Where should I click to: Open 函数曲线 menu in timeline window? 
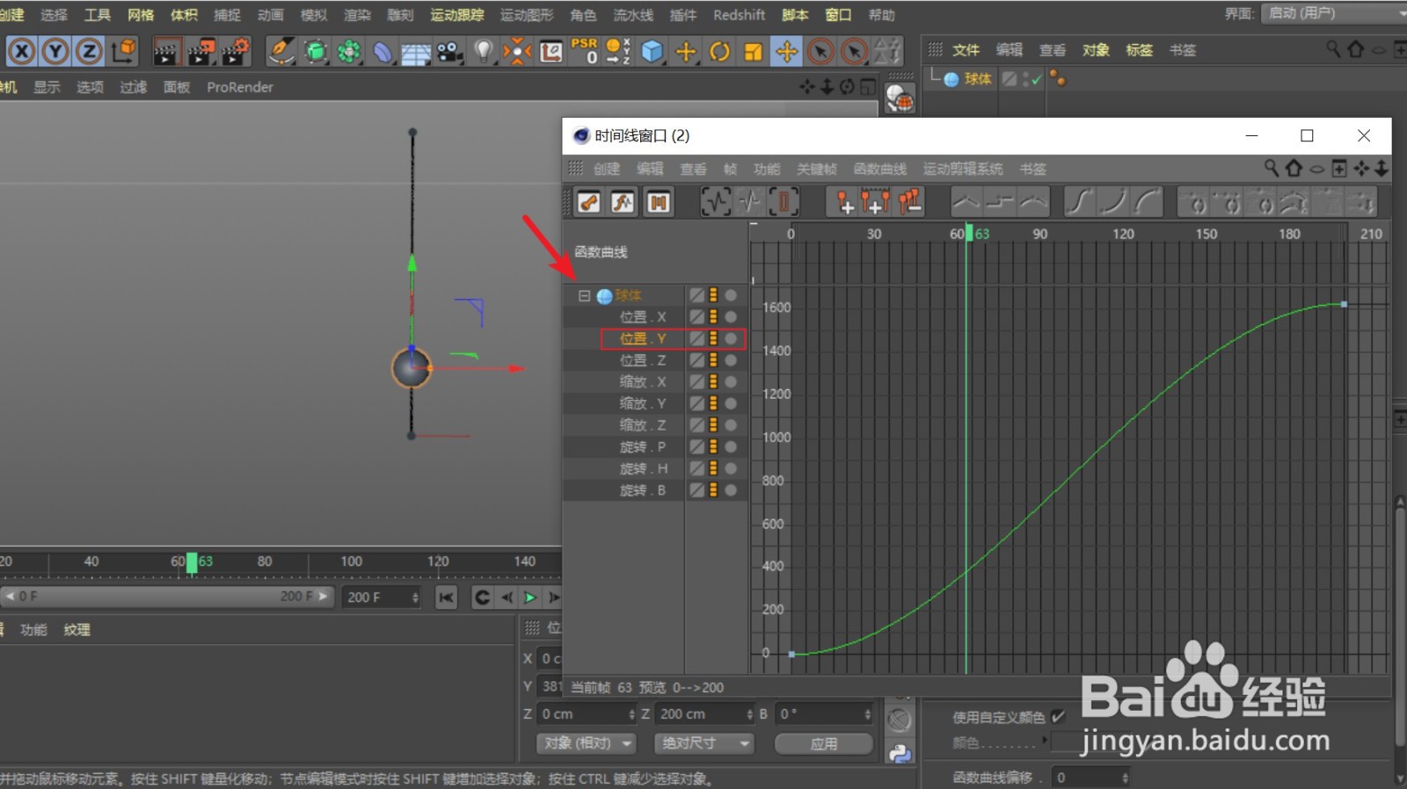[879, 169]
